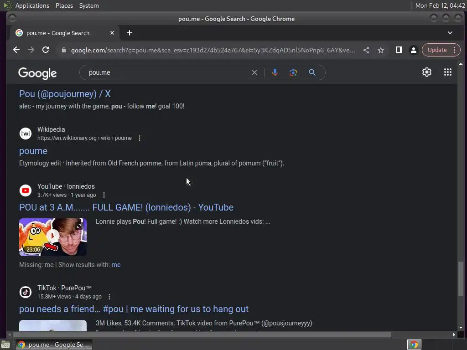Viewport: 467px width, 350px height.
Task: Submit search with the magnifier icon
Action: click(x=312, y=72)
